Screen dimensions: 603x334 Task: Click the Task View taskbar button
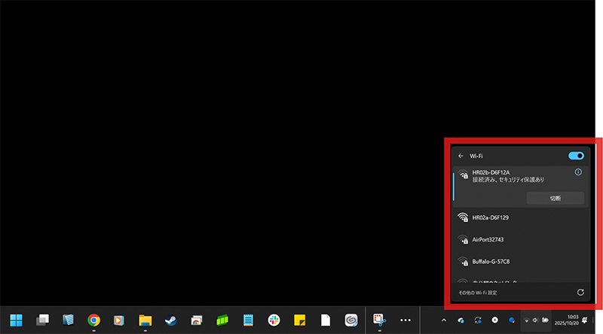click(x=42, y=320)
